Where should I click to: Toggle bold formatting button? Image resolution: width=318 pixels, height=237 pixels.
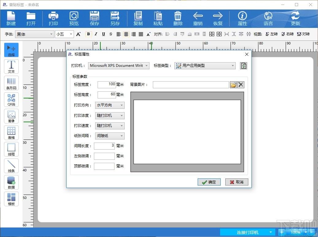pyautogui.click(x=88, y=34)
